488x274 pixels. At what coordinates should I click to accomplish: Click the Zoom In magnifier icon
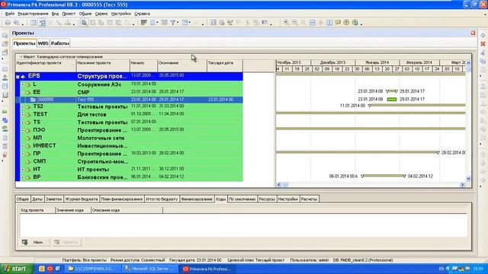click(286, 23)
